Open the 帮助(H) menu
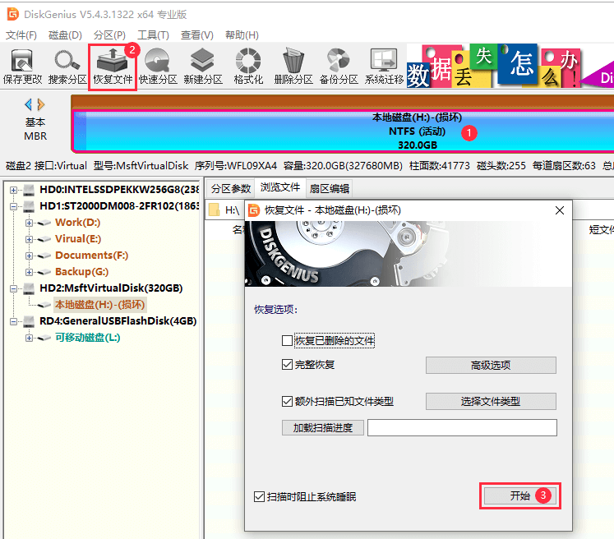The image size is (614, 539). coord(242,35)
